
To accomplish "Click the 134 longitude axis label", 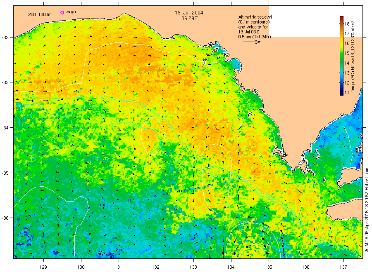I will click(231, 267).
